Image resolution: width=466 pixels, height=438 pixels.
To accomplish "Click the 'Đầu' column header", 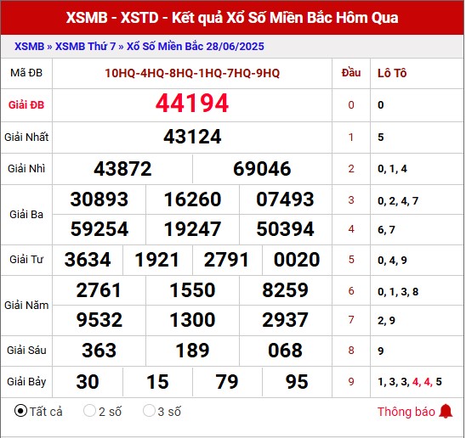I will click(351, 73).
